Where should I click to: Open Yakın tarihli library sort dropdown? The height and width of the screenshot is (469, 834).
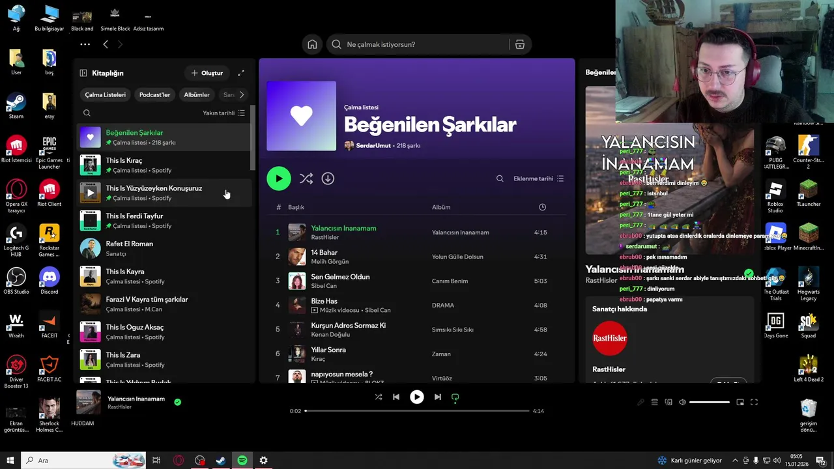pyautogui.click(x=223, y=113)
